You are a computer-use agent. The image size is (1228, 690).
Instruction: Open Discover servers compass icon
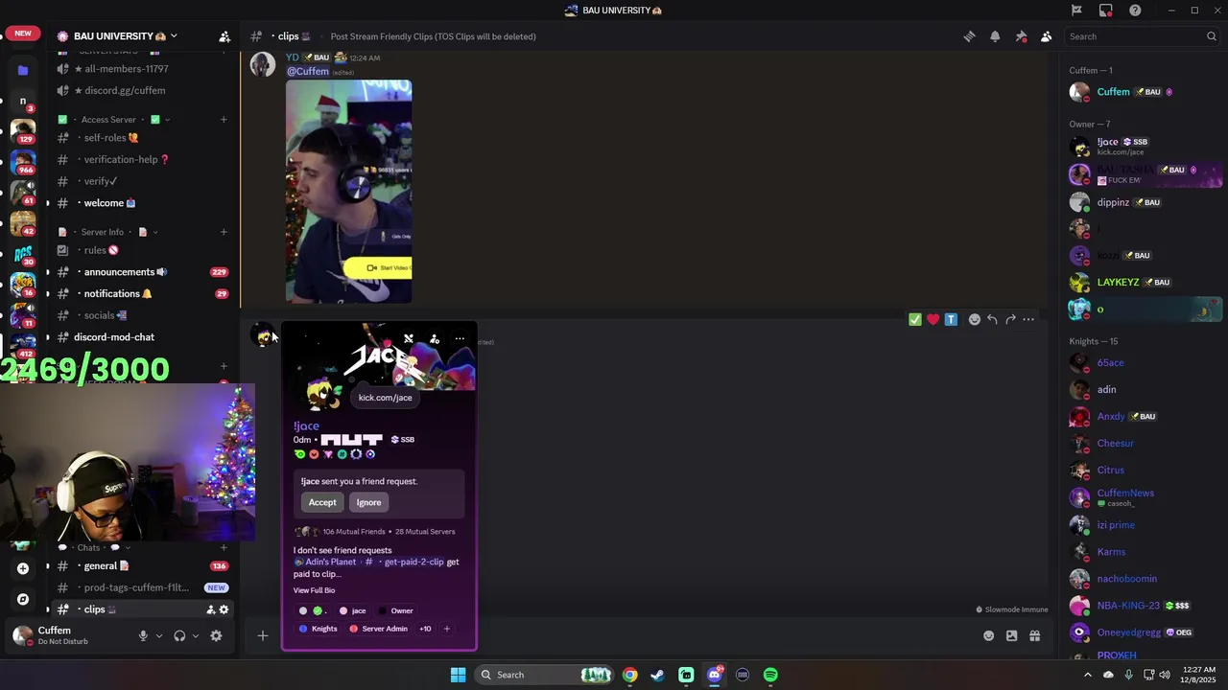coord(23,599)
